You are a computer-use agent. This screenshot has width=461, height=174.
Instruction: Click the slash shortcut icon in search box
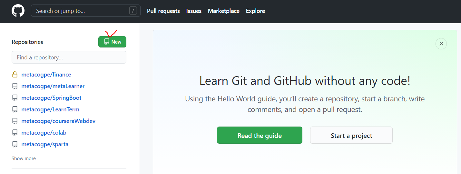133,11
